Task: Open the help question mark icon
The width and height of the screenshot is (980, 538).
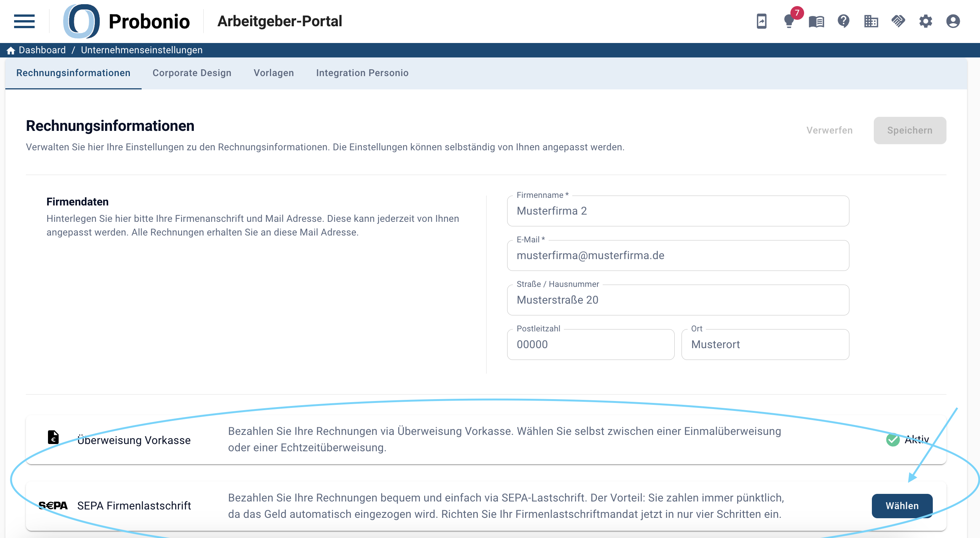Action: point(844,21)
